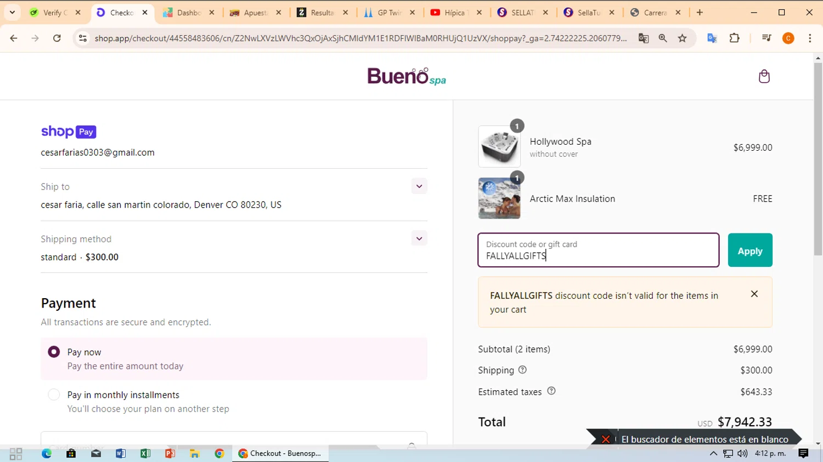This screenshot has width=823, height=462.
Task: Click the Shipping help question icon
Action: click(x=522, y=370)
